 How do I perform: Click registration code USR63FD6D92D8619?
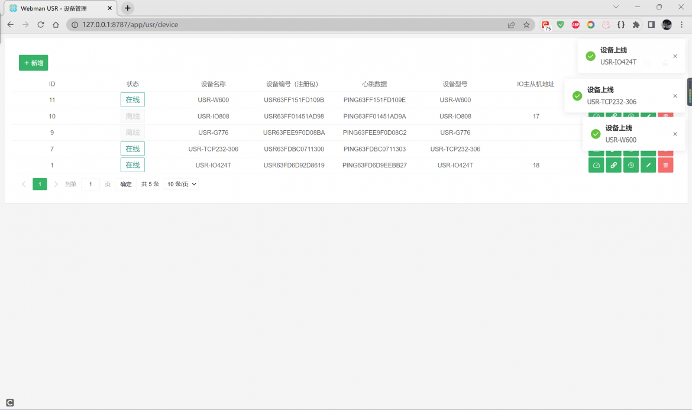coord(294,165)
